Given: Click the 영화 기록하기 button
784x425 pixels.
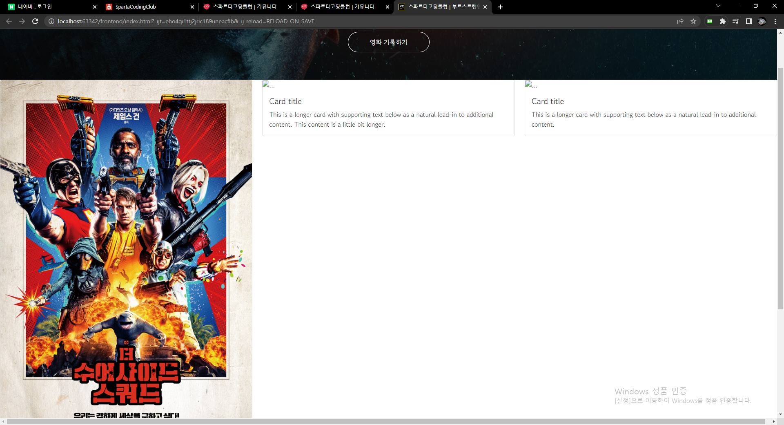Looking at the screenshot, I should pyautogui.click(x=388, y=42).
